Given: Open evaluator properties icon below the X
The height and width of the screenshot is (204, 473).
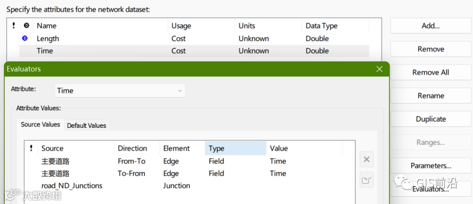Looking at the screenshot, I should (367, 180).
